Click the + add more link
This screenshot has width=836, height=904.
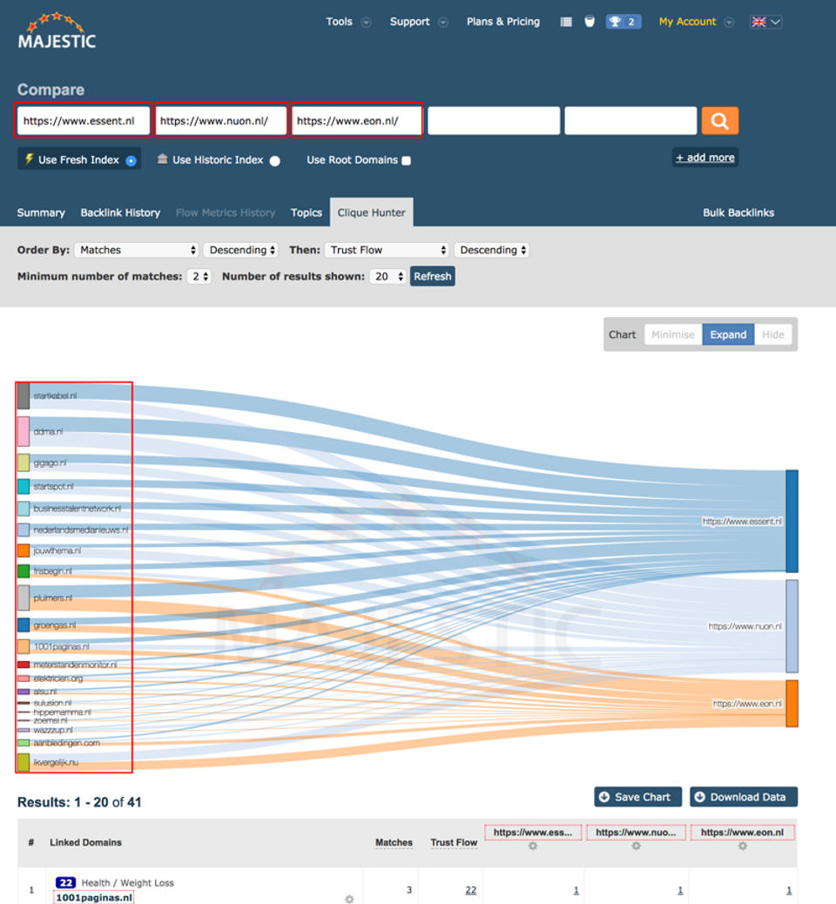pos(705,158)
